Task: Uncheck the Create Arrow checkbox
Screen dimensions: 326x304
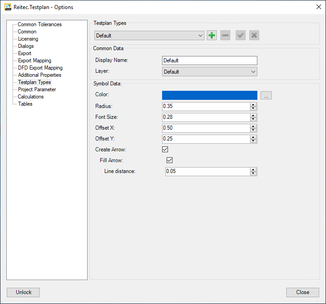Action: pos(165,150)
